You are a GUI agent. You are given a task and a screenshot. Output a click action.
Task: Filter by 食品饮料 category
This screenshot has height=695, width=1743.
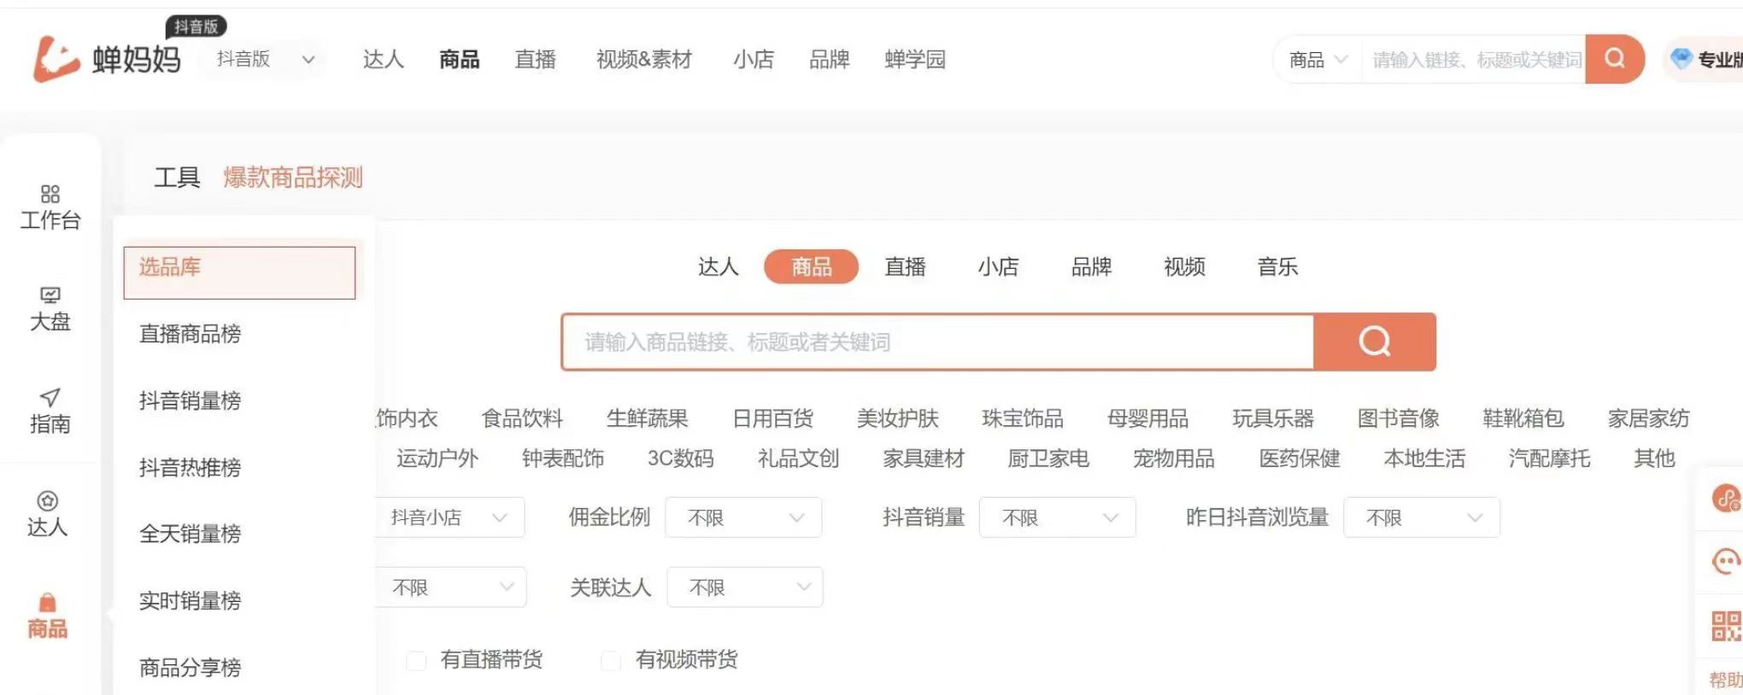(522, 418)
